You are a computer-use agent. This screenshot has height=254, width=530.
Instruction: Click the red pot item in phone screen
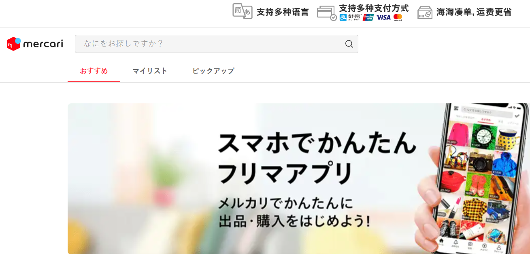click(453, 181)
